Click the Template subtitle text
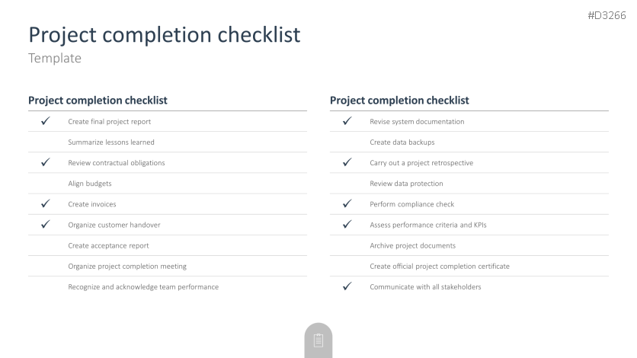Screen dimensions: 637x358 click(55, 58)
